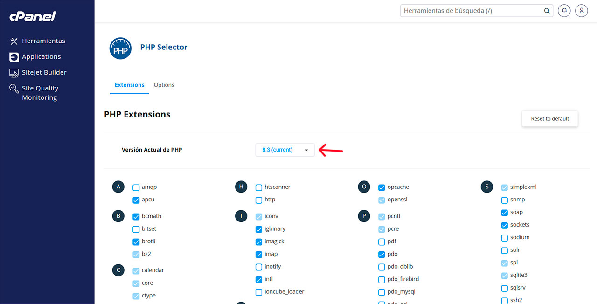This screenshot has height=304, width=597.
Task: Switch to the Options tab
Action: tap(164, 85)
